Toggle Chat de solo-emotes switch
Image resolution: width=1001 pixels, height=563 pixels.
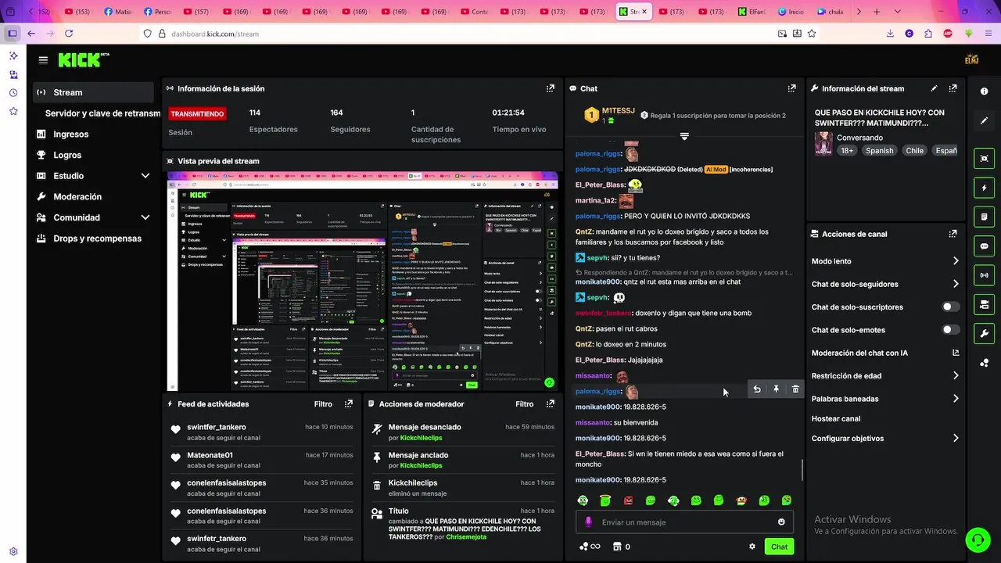point(950,330)
